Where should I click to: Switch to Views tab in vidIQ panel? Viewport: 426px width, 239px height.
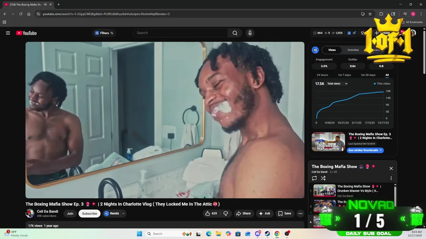click(x=332, y=50)
